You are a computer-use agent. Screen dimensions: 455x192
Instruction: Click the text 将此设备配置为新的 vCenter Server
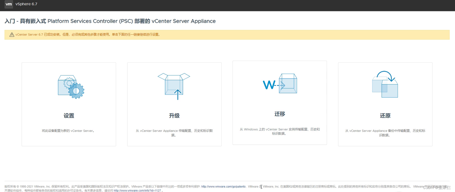point(68,131)
